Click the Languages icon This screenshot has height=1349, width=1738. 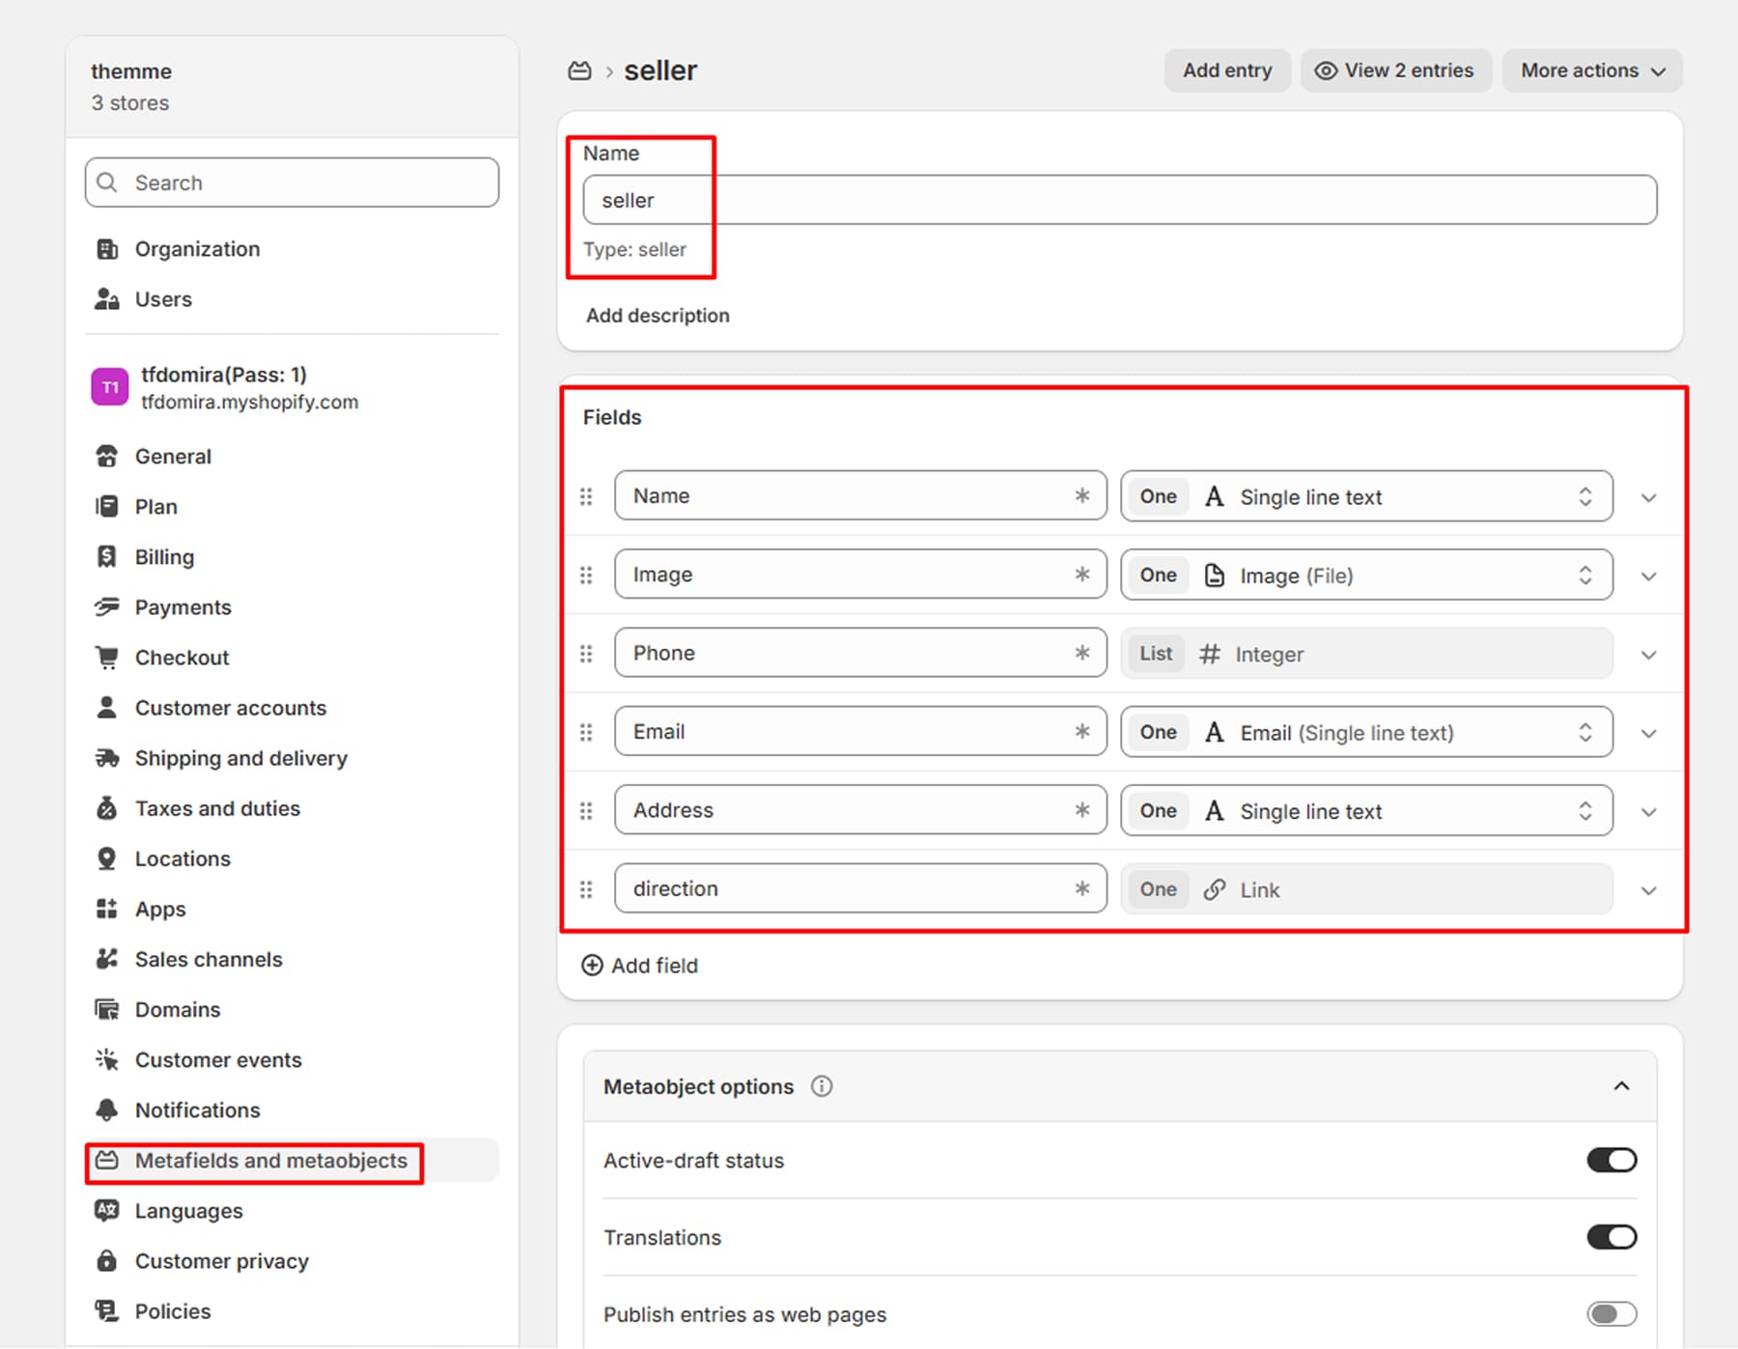coord(107,1210)
